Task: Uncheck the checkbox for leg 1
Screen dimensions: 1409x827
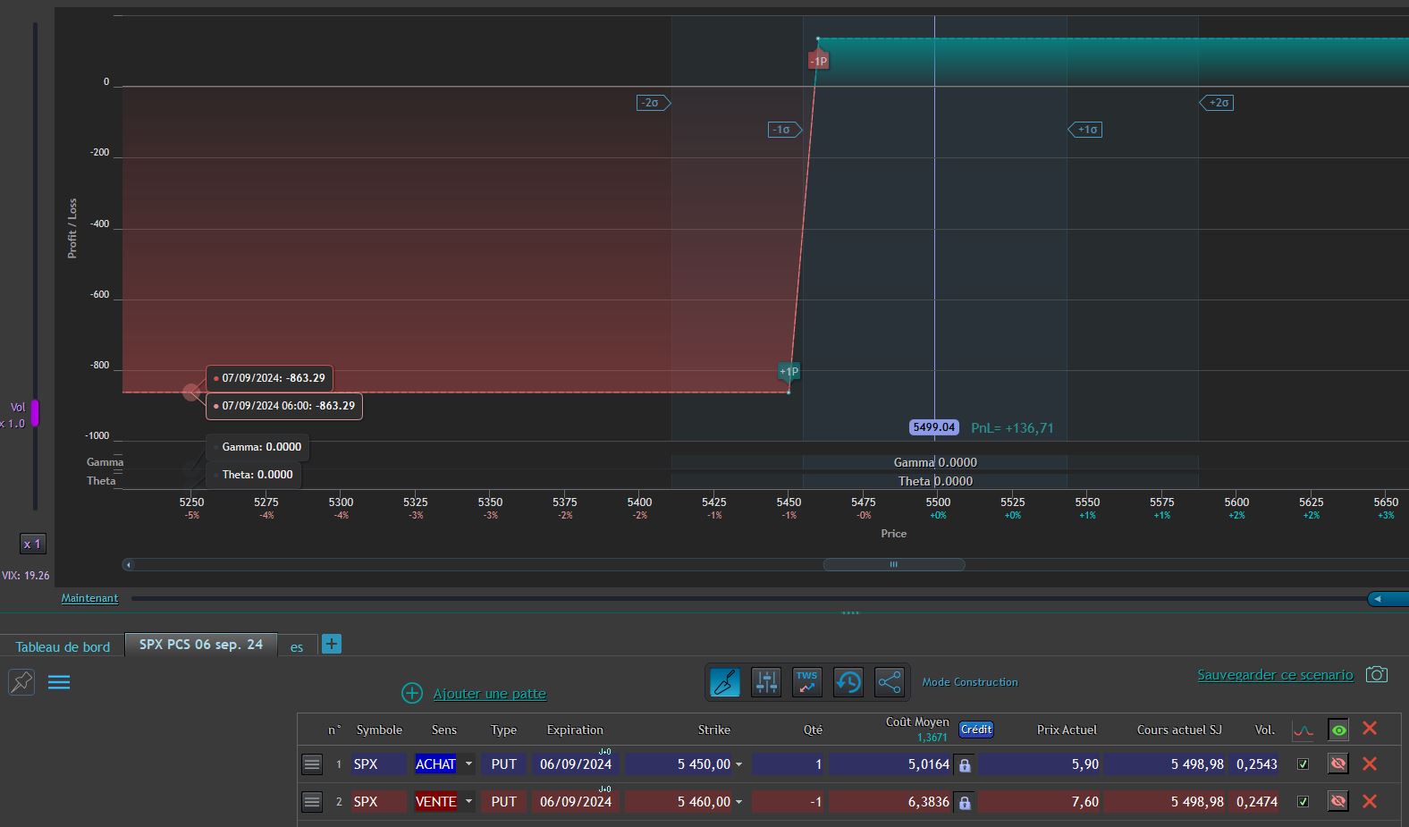Action: (1303, 764)
